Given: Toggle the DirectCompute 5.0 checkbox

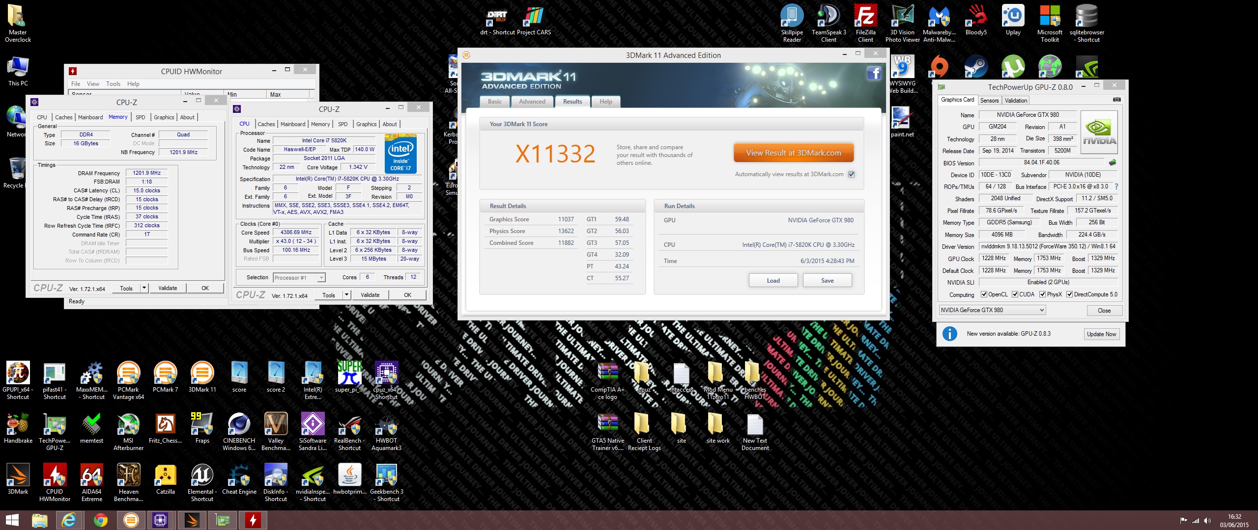Looking at the screenshot, I should pyautogui.click(x=1069, y=294).
